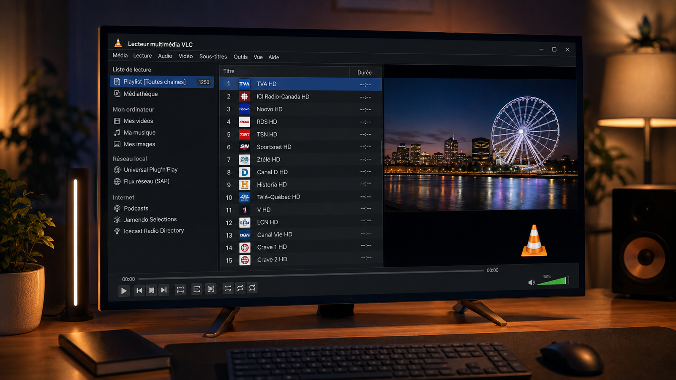676x380 pixels.
Task: Click the TSN channel logo
Action: pyautogui.click(x=244, y=134)
